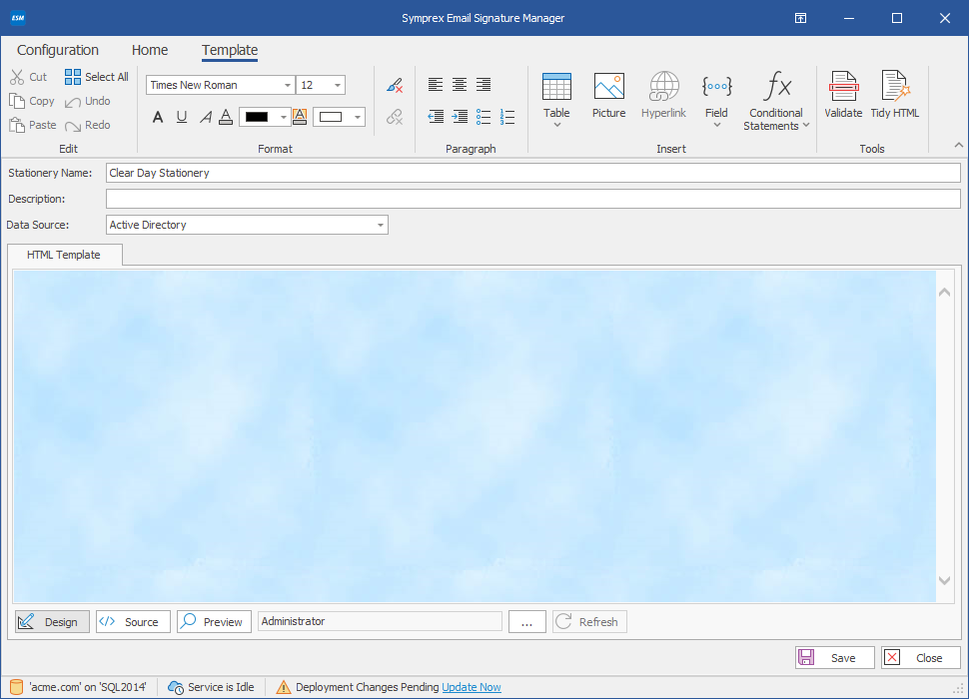Center align text
The height and width of the screenshot is (699, 969).
point(460,85)
